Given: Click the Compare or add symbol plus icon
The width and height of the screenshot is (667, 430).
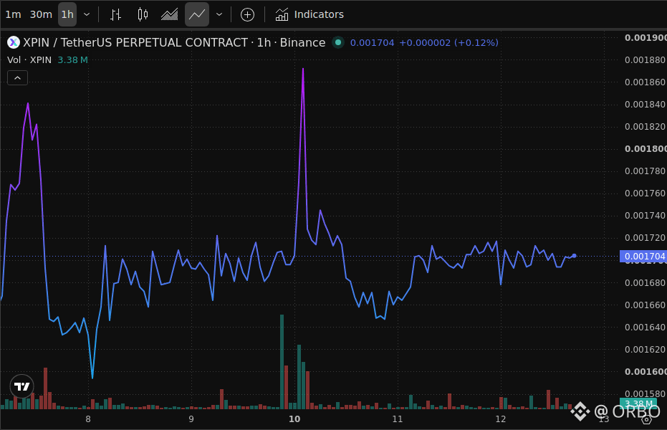Looking at the screenshot, I should (247, 14).
